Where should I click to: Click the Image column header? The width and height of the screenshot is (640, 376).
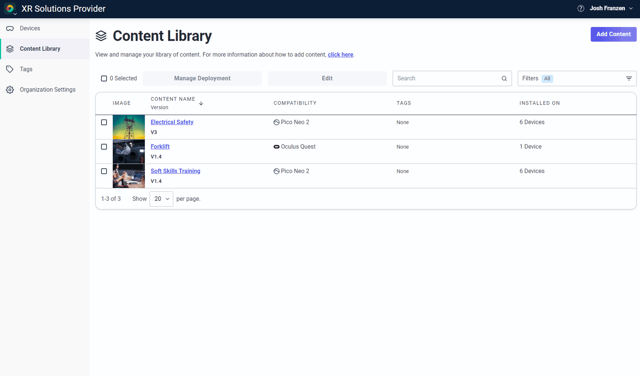click(x=122, y=103)
